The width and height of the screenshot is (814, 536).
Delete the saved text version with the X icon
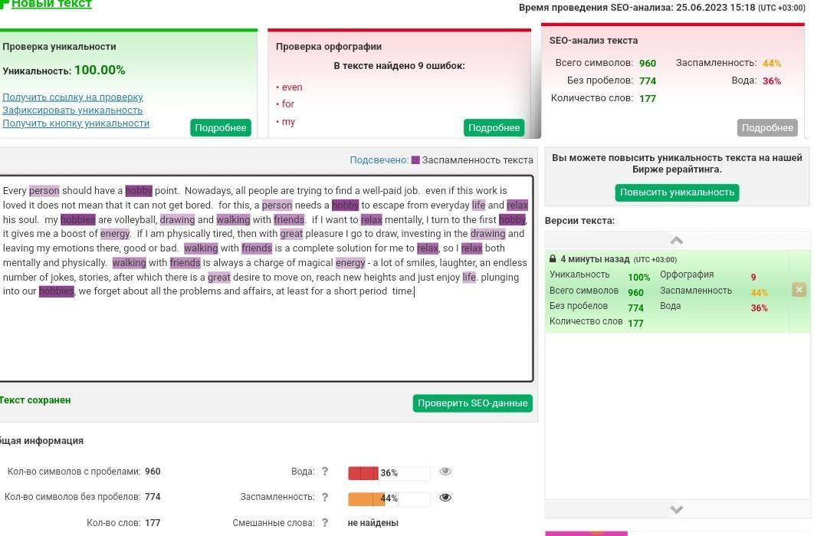(799, 290)
